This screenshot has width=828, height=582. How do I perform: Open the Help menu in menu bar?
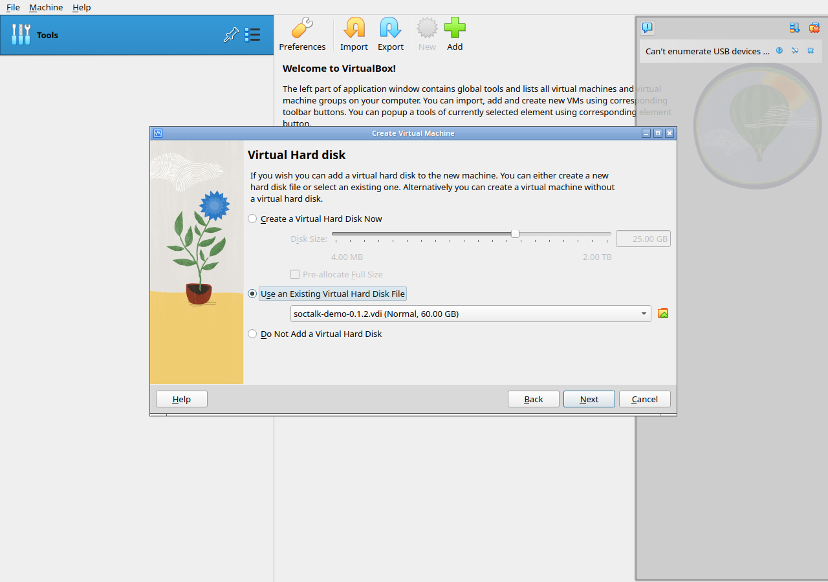pos(82,7)
